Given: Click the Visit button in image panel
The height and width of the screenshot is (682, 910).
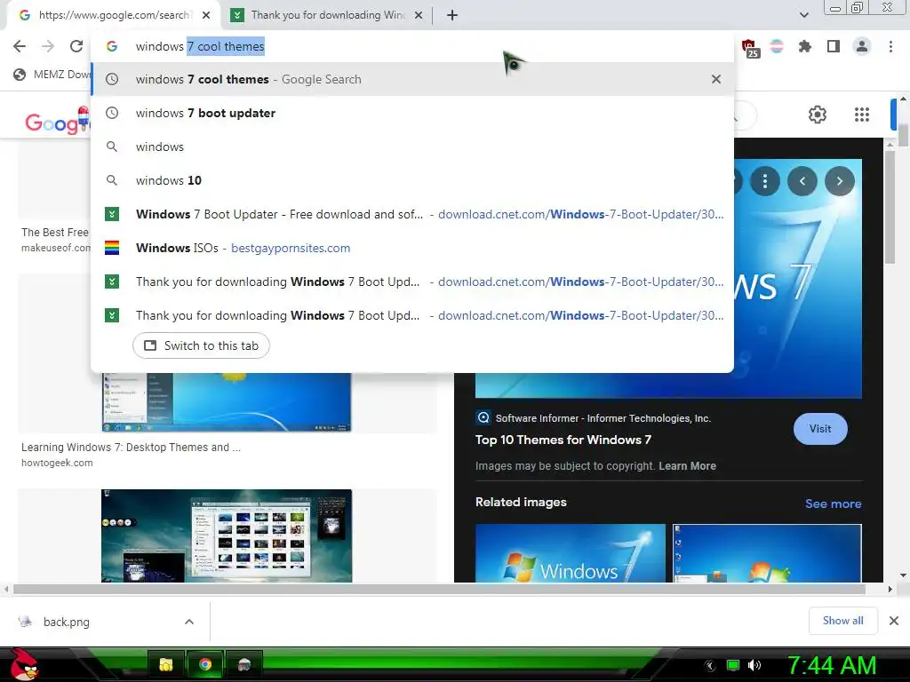Looking at the screenshot, I should pos(820,429).
